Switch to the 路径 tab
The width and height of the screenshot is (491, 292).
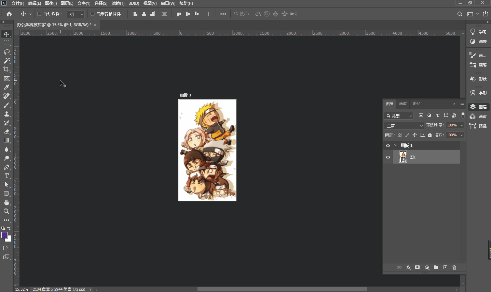point(416,104)
